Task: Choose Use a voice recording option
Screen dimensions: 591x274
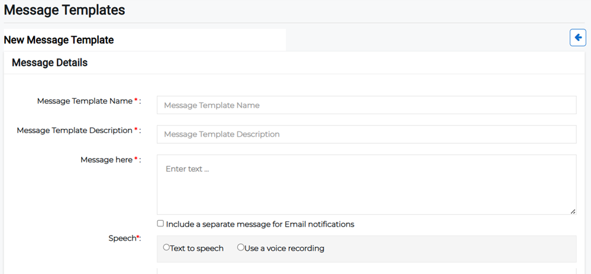Action: 240,247
